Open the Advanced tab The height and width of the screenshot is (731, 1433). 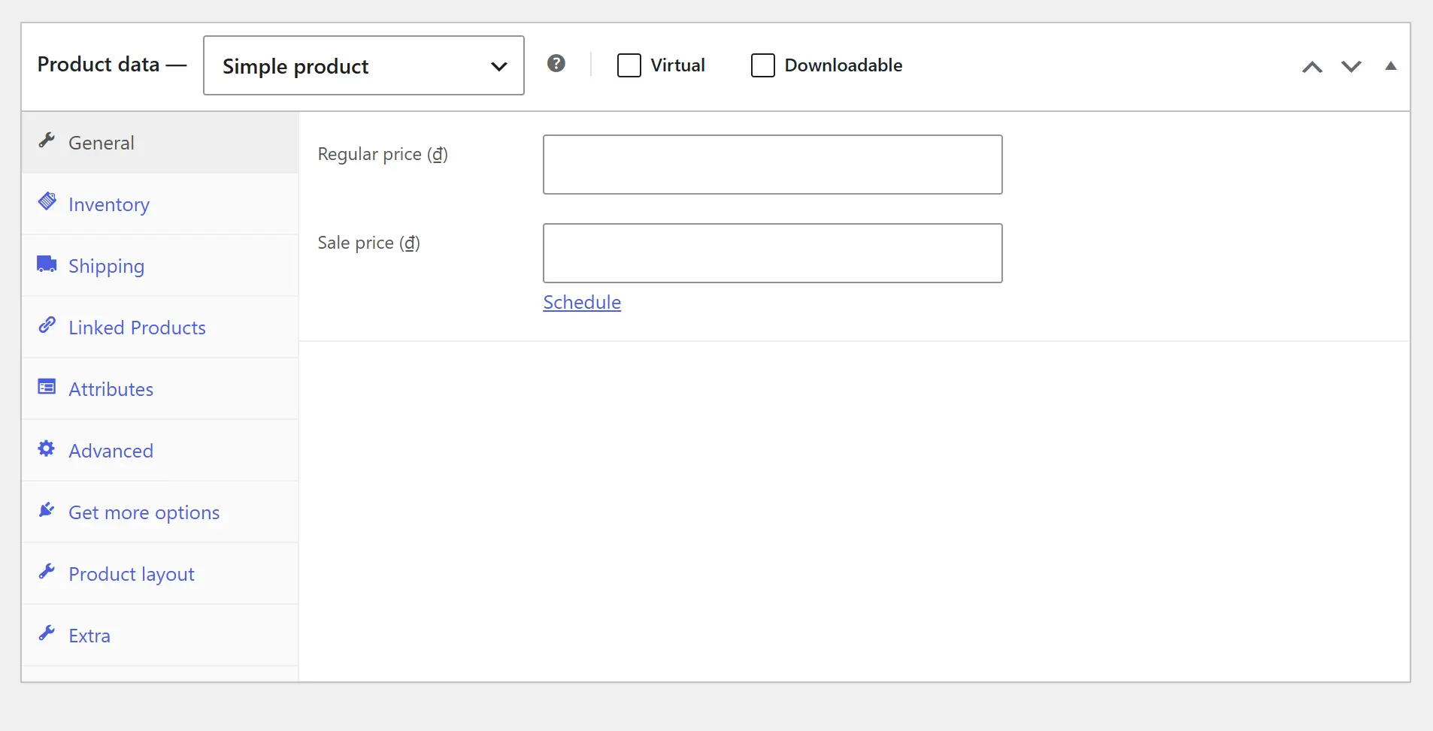click(x=160, y=451)
